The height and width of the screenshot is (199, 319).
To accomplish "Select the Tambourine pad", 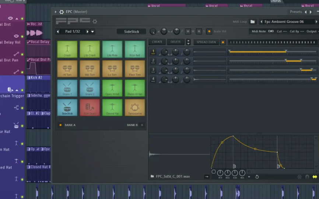I will point(135,108).
